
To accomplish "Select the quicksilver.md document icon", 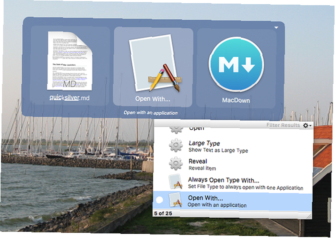I will (70, 61).
